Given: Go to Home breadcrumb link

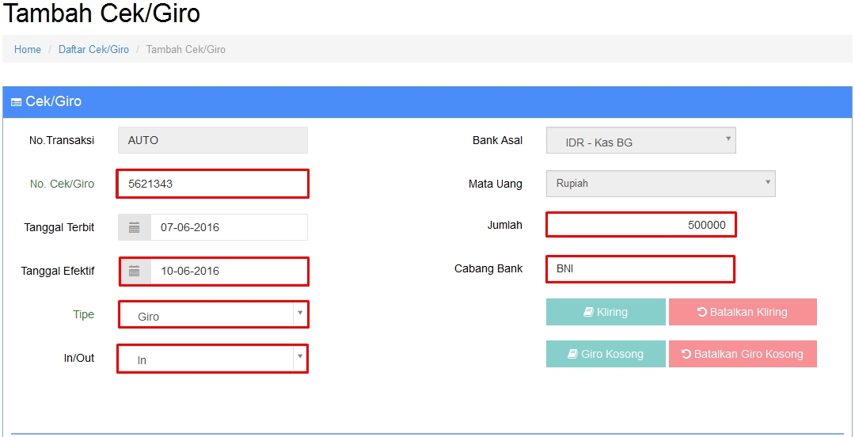Looking at the screenshot, I should click(28, 49).
